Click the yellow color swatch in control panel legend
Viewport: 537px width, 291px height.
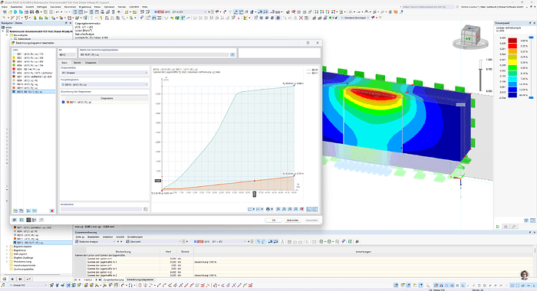512,63
